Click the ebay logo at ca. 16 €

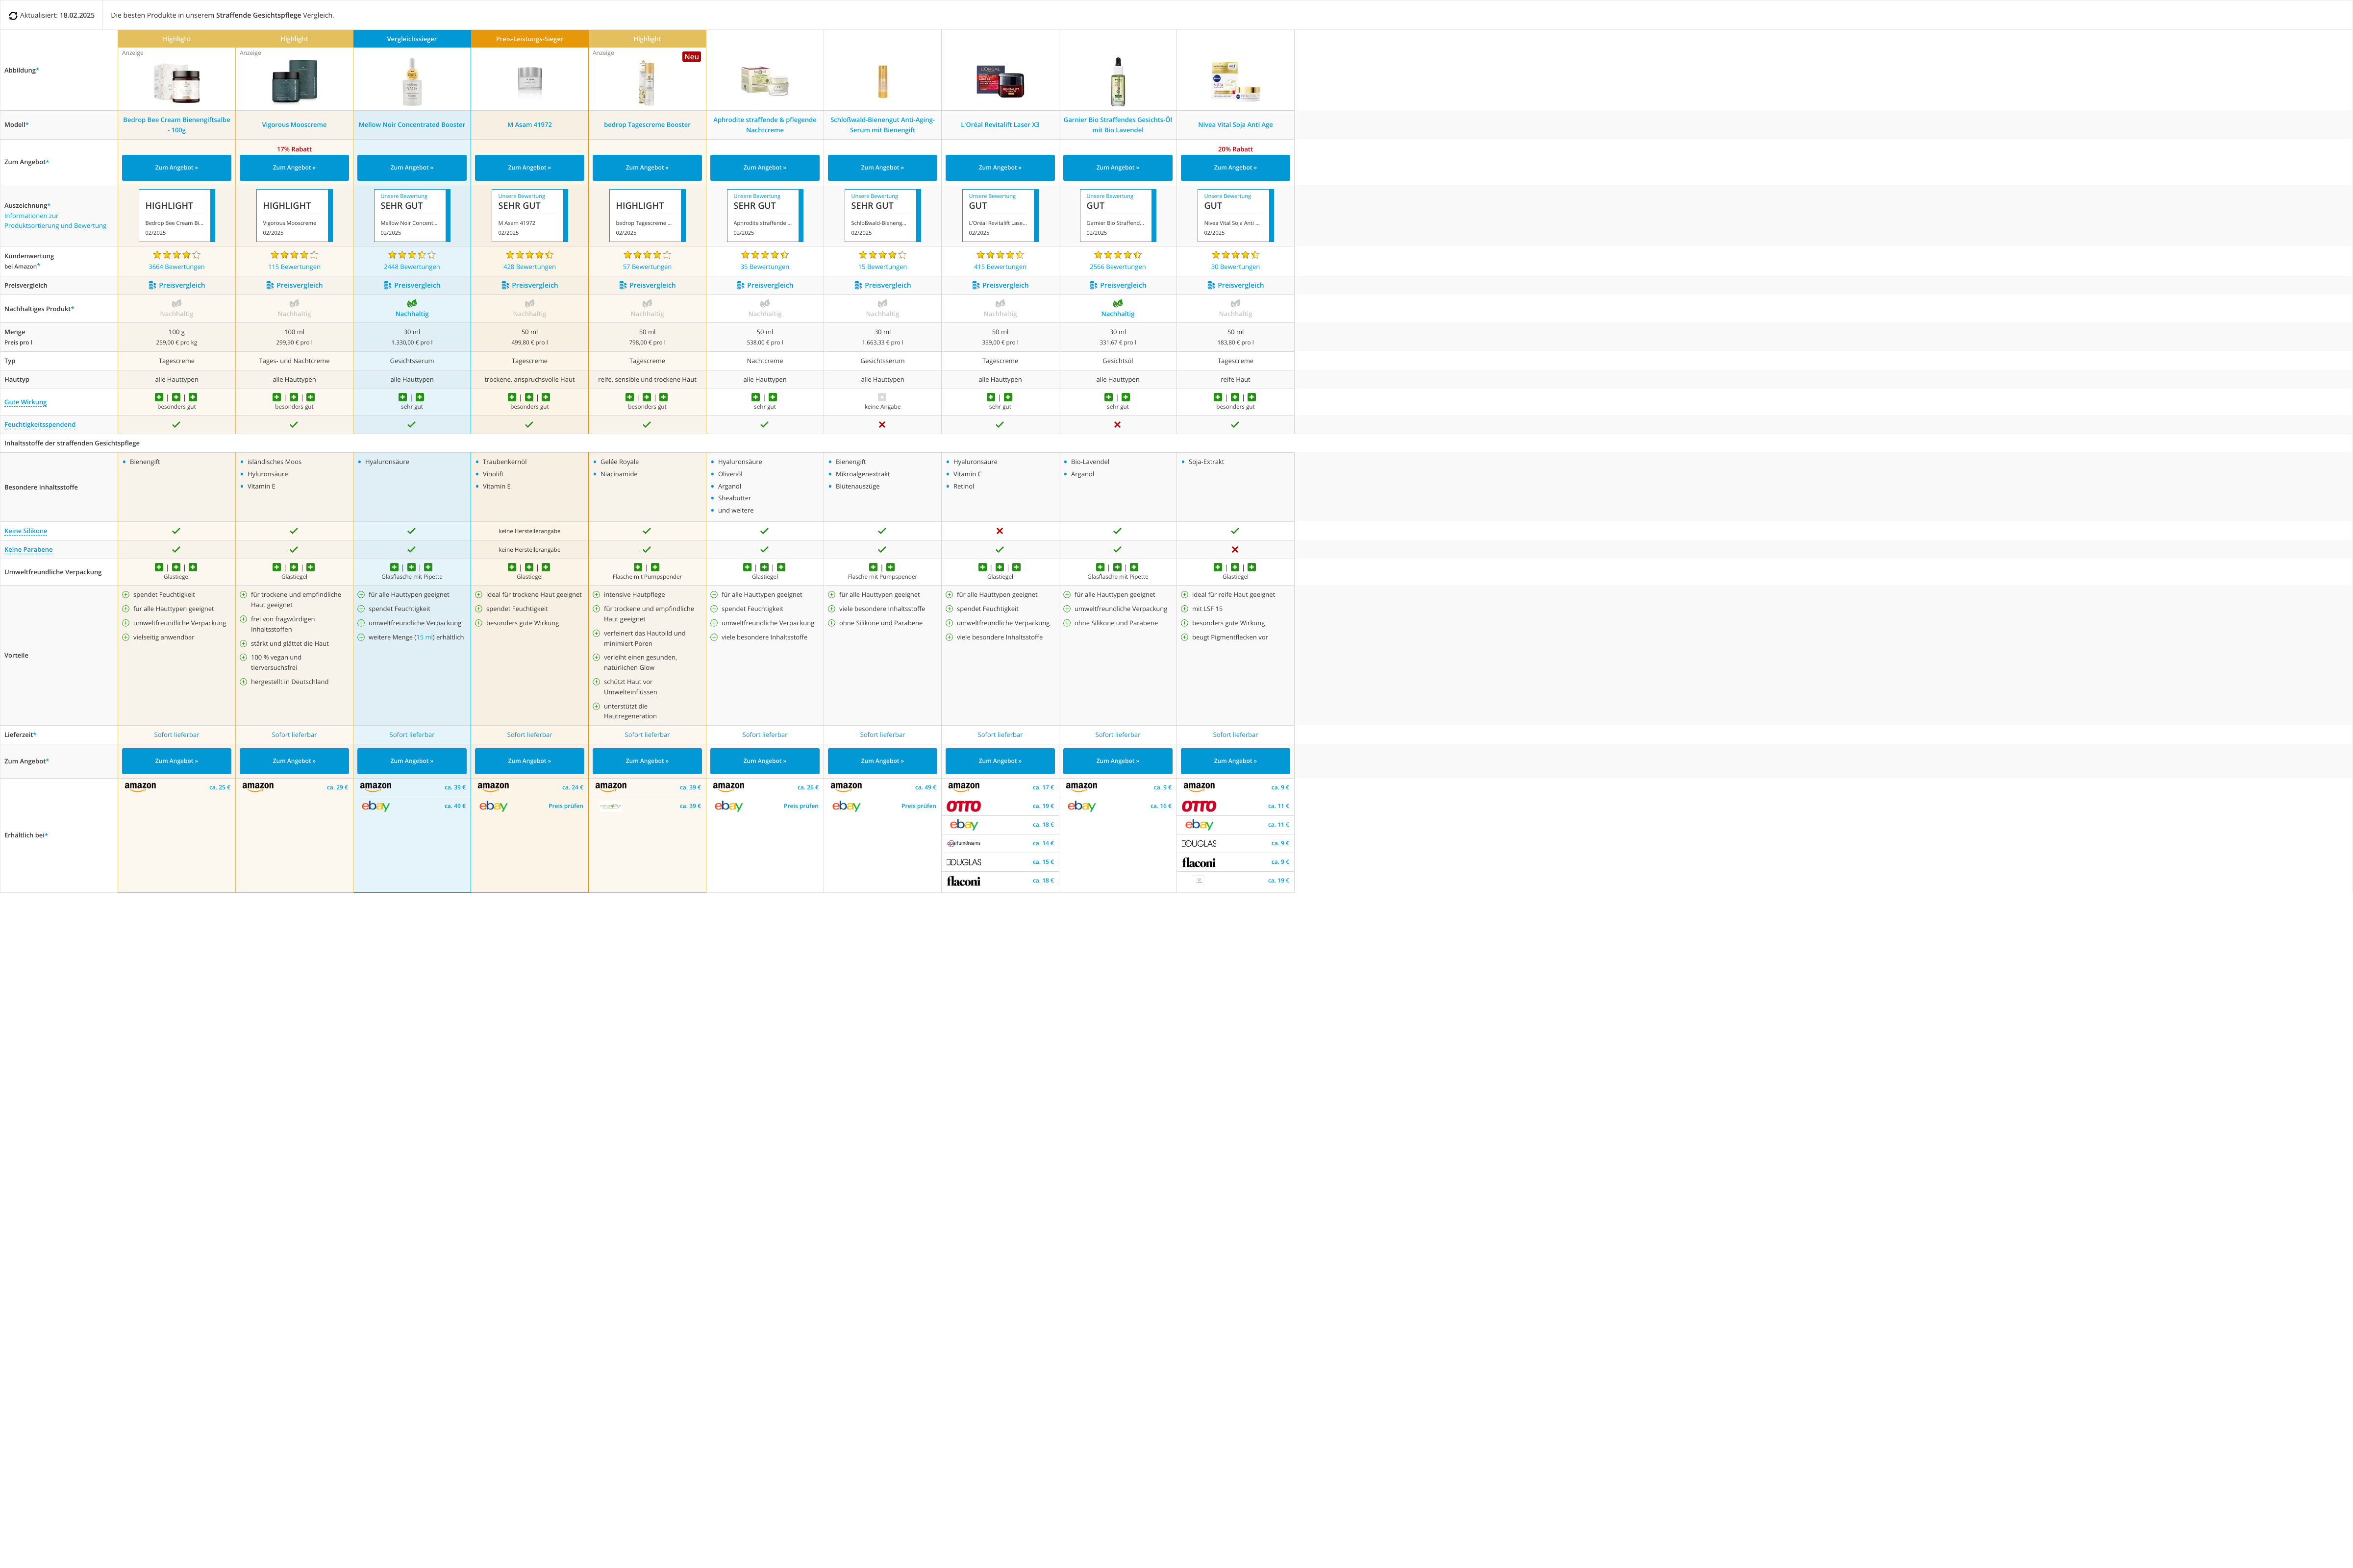point(1081,806)
